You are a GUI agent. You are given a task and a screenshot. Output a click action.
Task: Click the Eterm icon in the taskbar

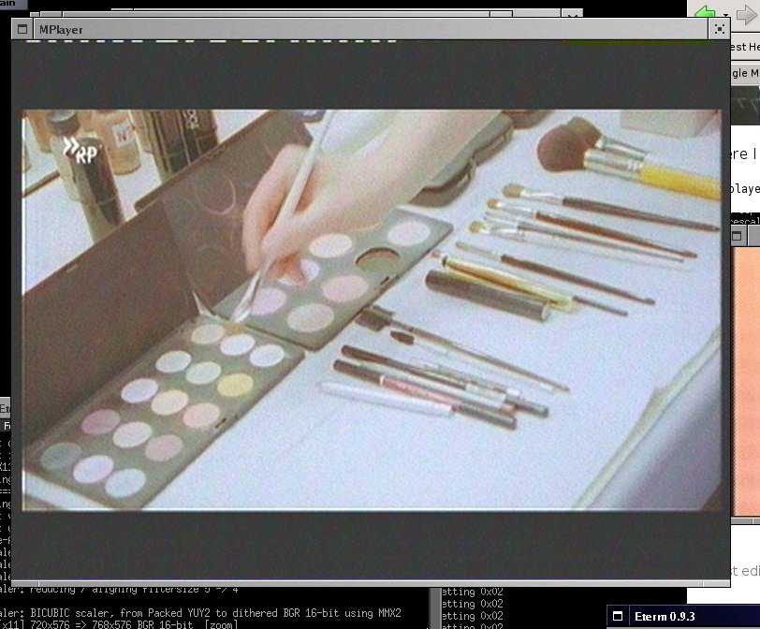[620, 617]
